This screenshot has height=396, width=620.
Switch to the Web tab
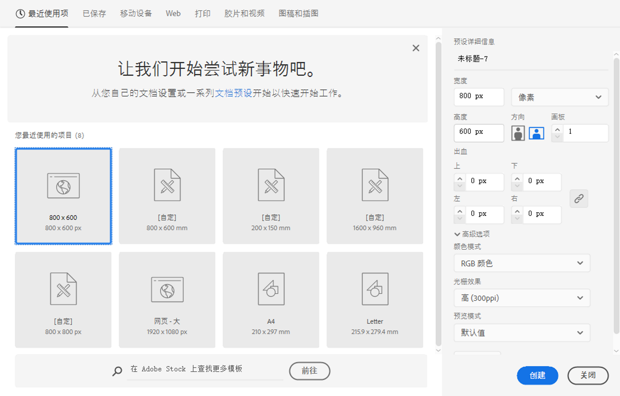173,14
